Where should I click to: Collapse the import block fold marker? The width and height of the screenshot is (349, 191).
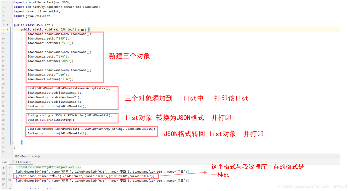coord(12,2)
